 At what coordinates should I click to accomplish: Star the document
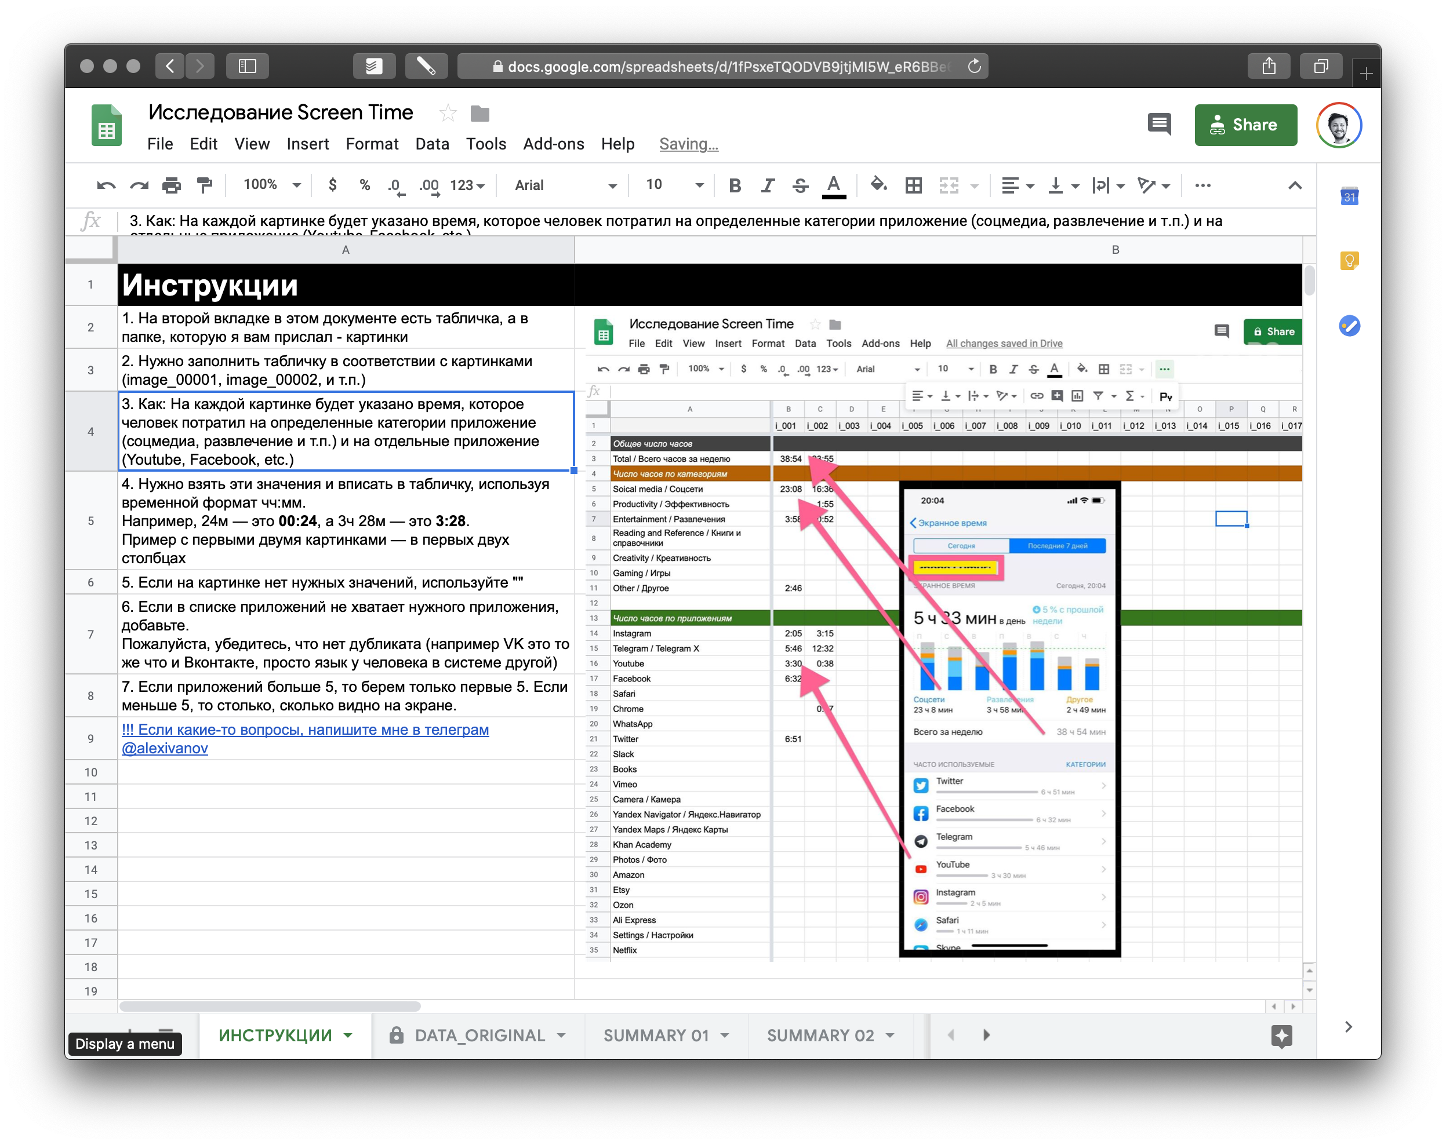click(448, 114)
